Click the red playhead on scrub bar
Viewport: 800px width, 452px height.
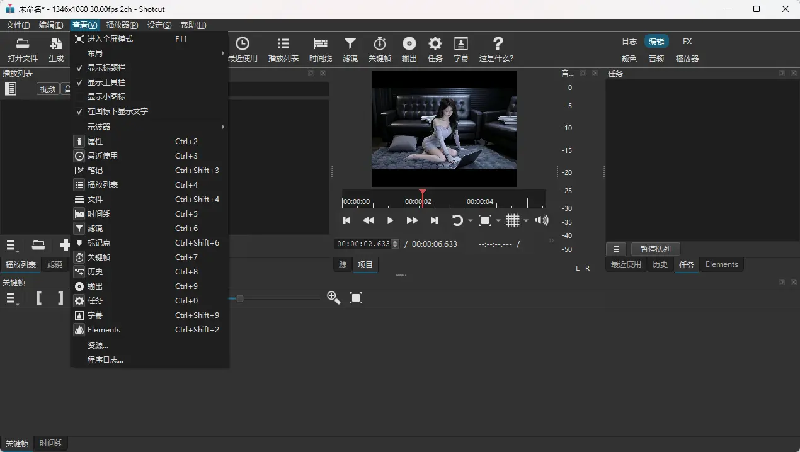pyautogui.click(x=423, y=198)
